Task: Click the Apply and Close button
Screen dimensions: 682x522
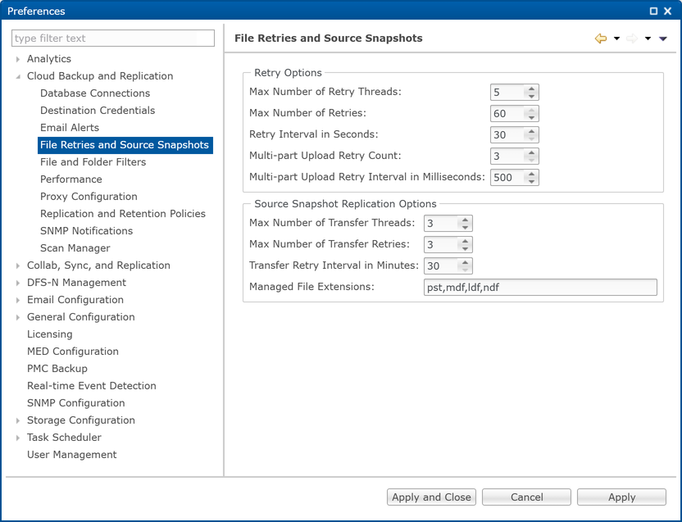Action: (x=431, y=497)
